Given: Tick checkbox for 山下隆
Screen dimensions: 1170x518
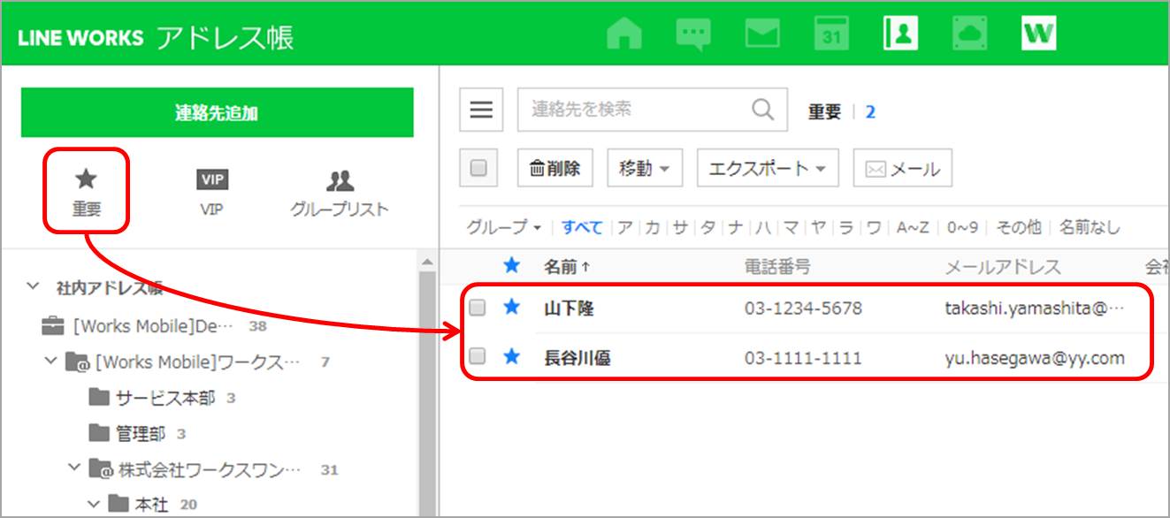Looking at the screenshot, I should [x=478, y=309].
